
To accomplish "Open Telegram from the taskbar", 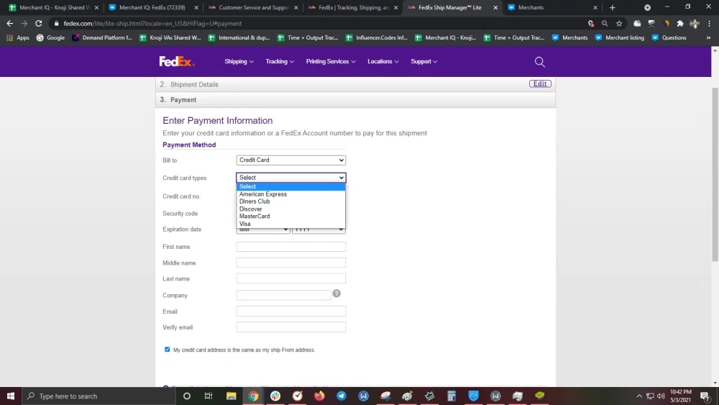I will [x=342, y=396].
